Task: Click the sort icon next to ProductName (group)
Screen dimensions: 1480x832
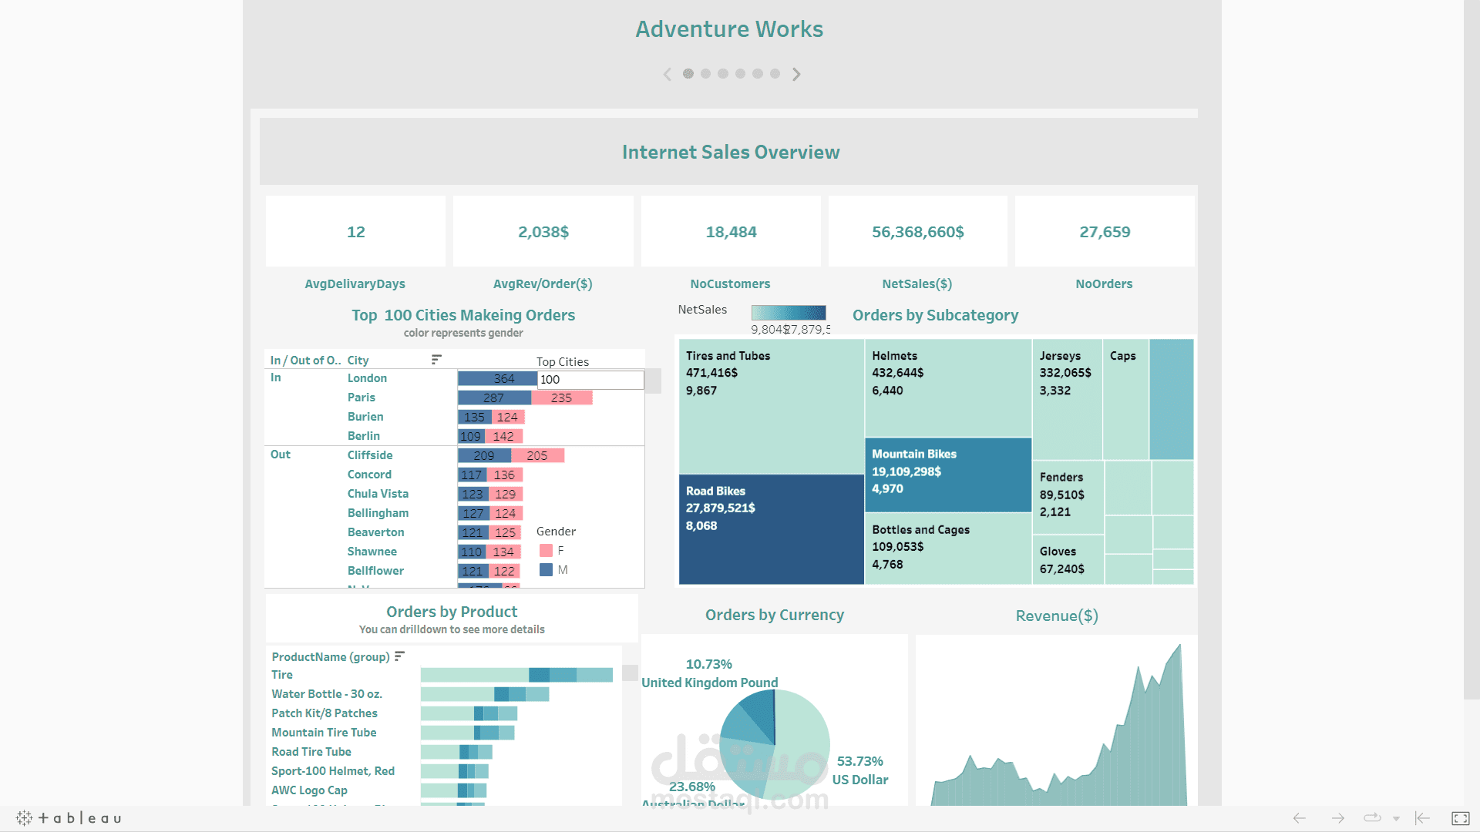Action: (400, 656)
